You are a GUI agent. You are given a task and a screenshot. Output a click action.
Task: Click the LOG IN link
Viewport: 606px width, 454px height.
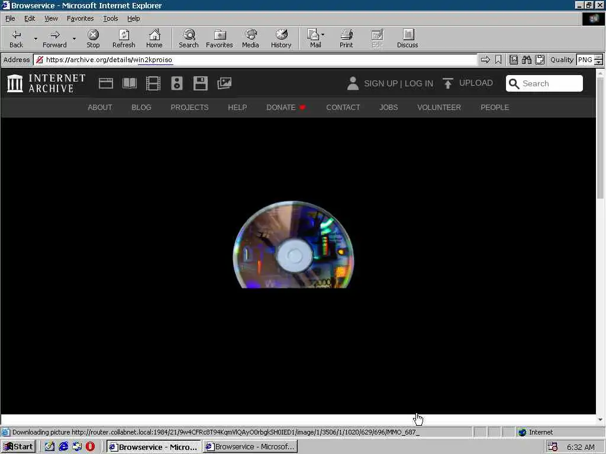tap(419, 83)
